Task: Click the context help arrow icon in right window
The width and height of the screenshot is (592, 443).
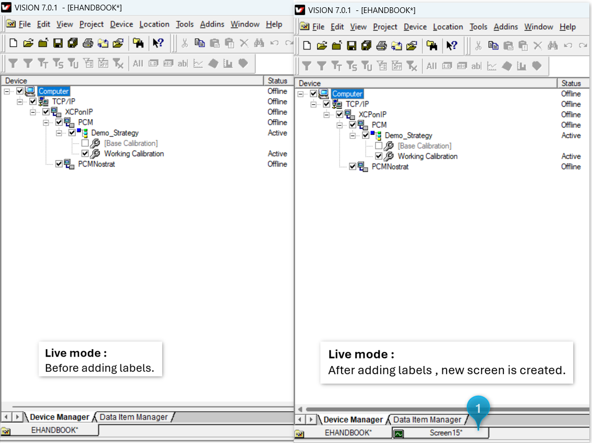Action: (x=452, y=46)
